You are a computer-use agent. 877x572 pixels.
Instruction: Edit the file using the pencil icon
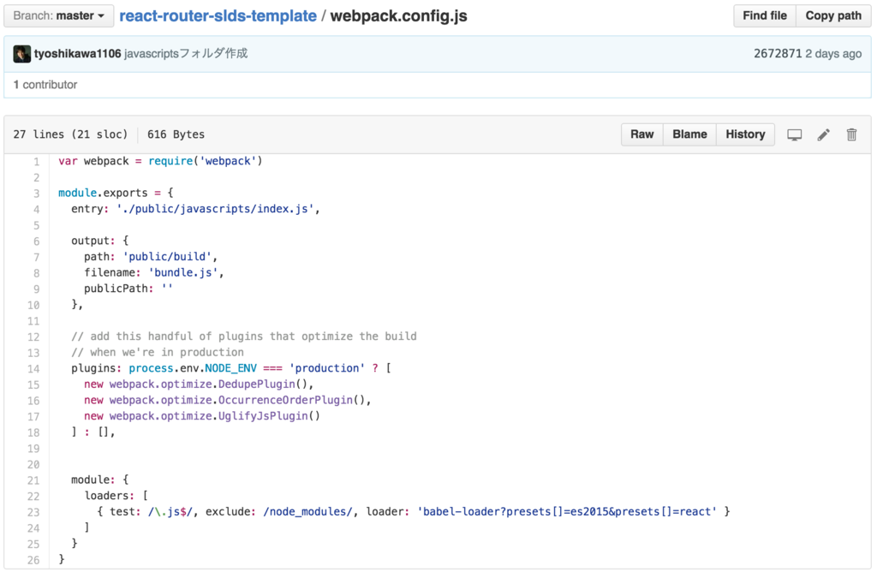pyautogui.click(x=823, y=134)
